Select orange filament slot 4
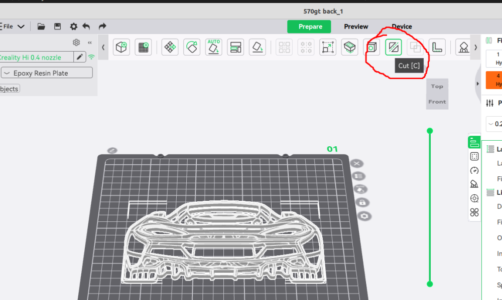The width and height of the screenshot is (502, 300). (494, 80)
